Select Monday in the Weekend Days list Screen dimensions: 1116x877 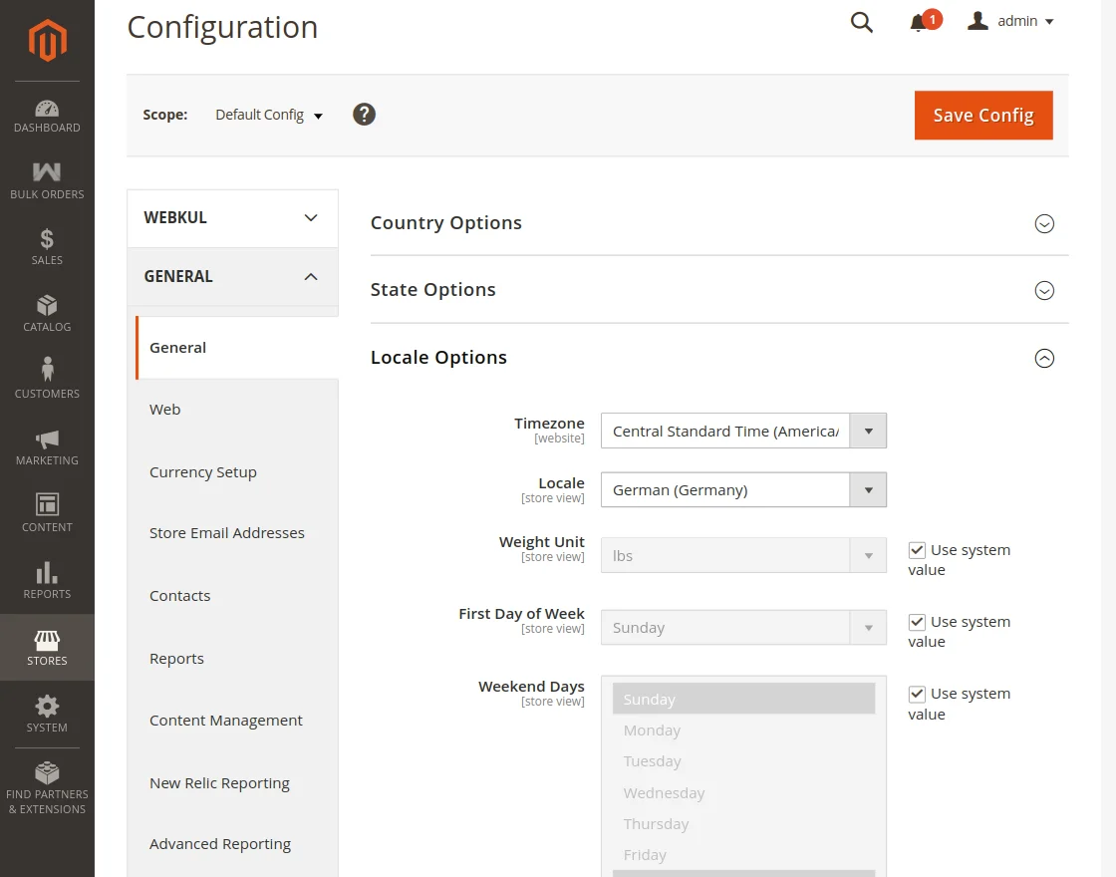[x=653, y=730]
